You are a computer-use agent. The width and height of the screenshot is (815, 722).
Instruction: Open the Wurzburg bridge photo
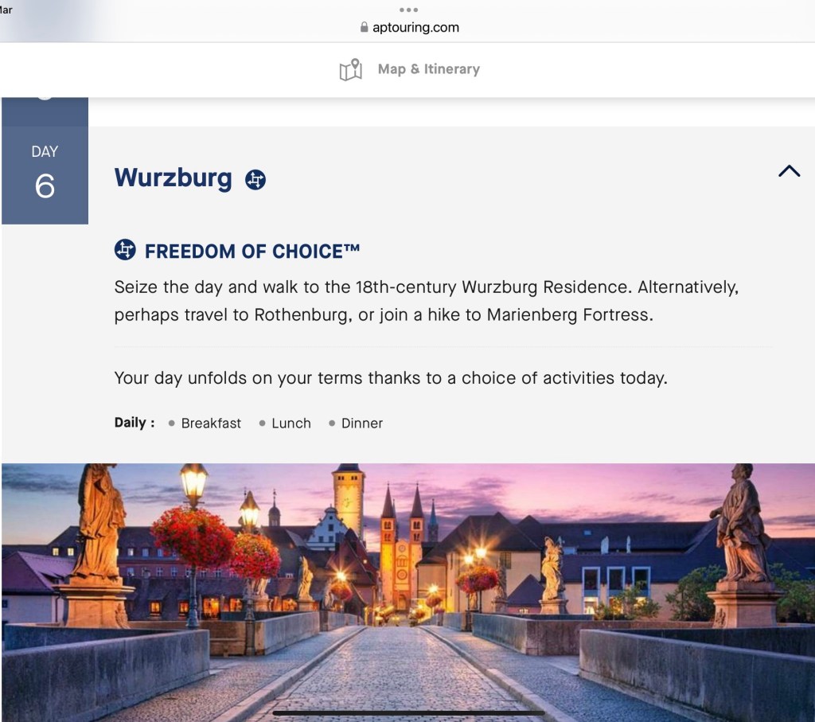(x=408, y=592)
